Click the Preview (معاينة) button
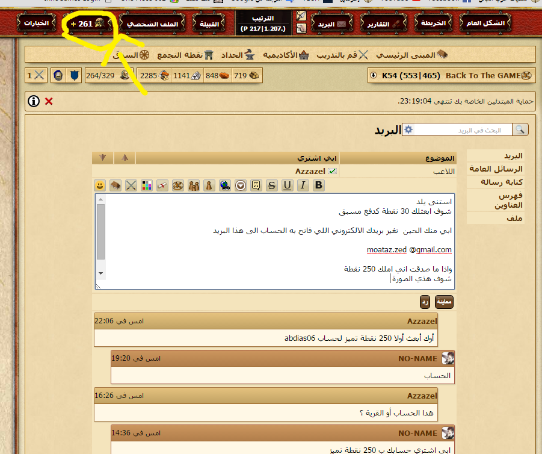Screen dimensions: 542x454 coord(444,302)
